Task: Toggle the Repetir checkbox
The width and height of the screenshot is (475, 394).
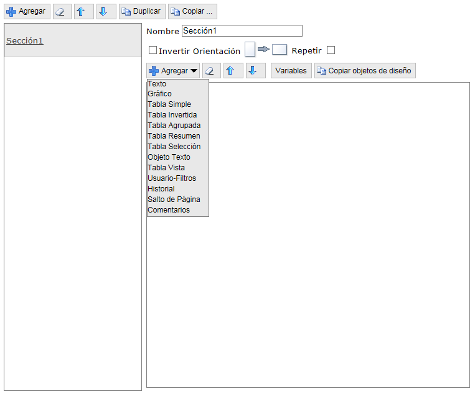Action: 331,50
